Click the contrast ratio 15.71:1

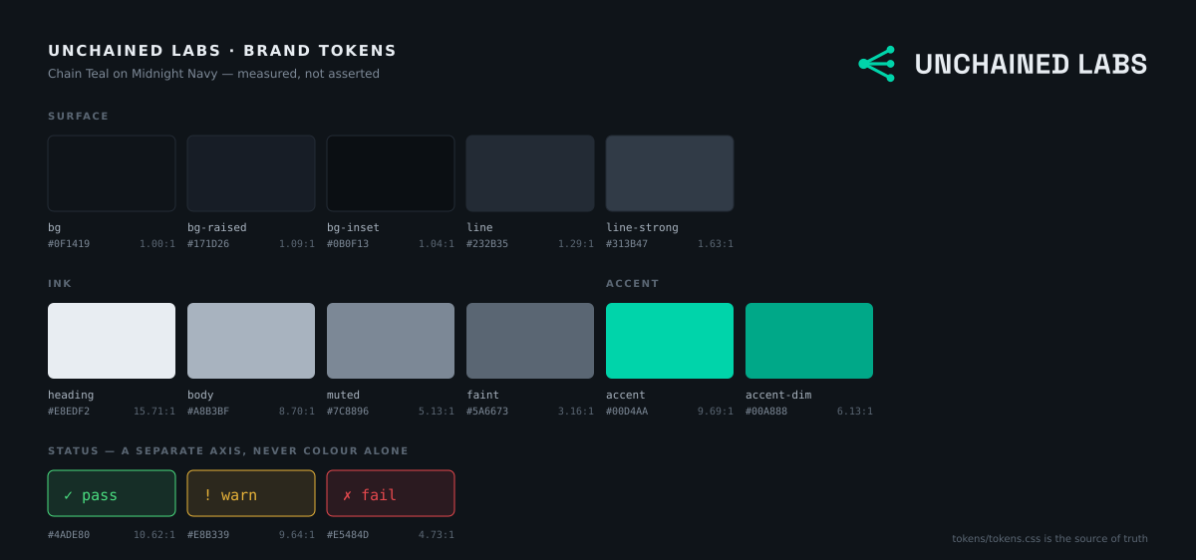point(154,412)
